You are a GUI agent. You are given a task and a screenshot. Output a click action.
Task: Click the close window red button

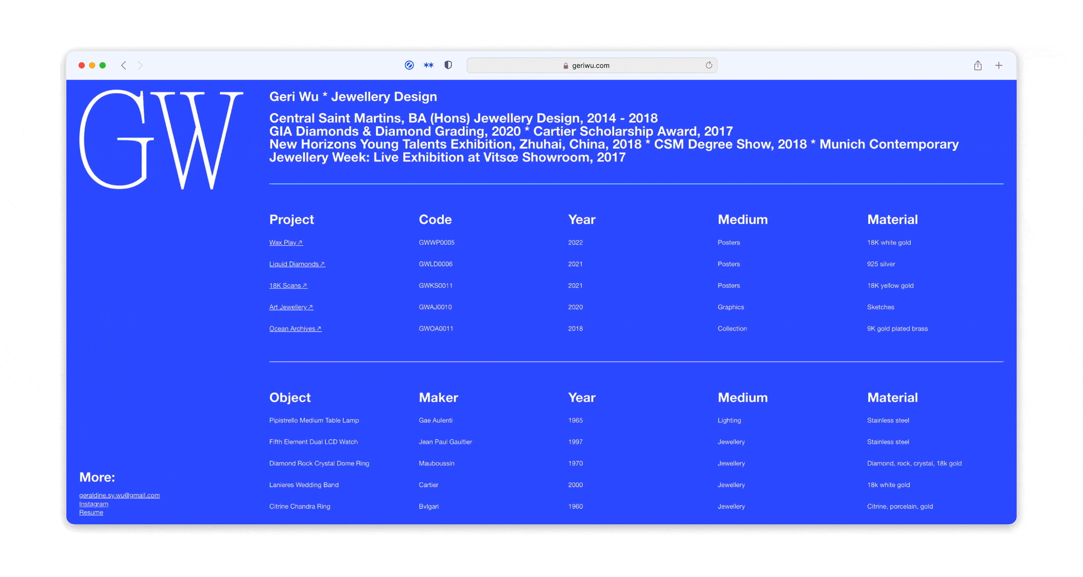pyautogui.click(x=82, y=65)
